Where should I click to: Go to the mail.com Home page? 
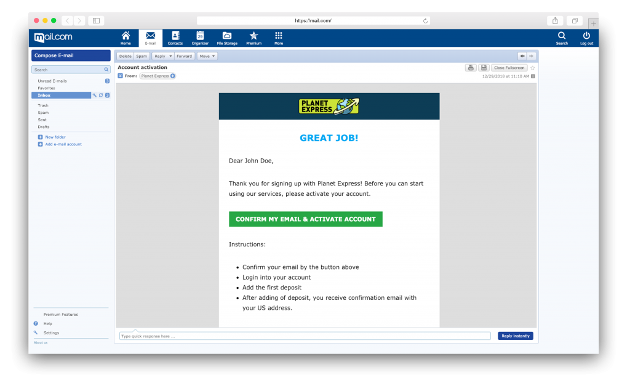click(126, 38)
